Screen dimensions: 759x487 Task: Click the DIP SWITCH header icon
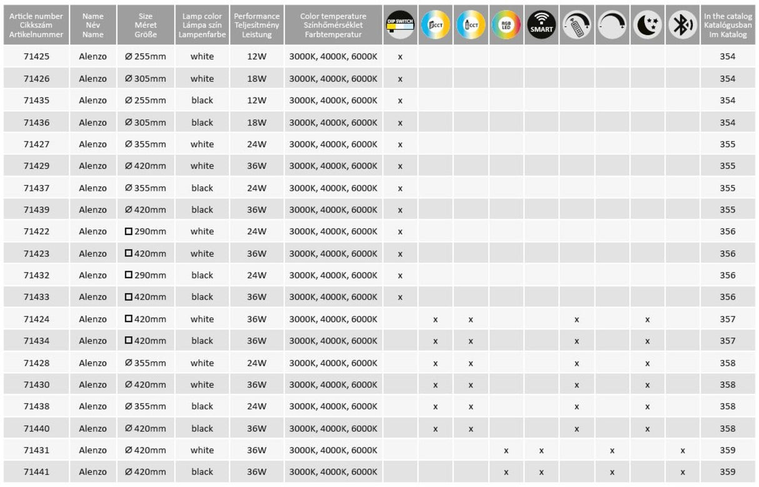pyautogui.click(x=400, y=25)
